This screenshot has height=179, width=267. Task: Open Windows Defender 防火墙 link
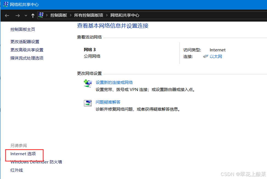coord(36,162)
